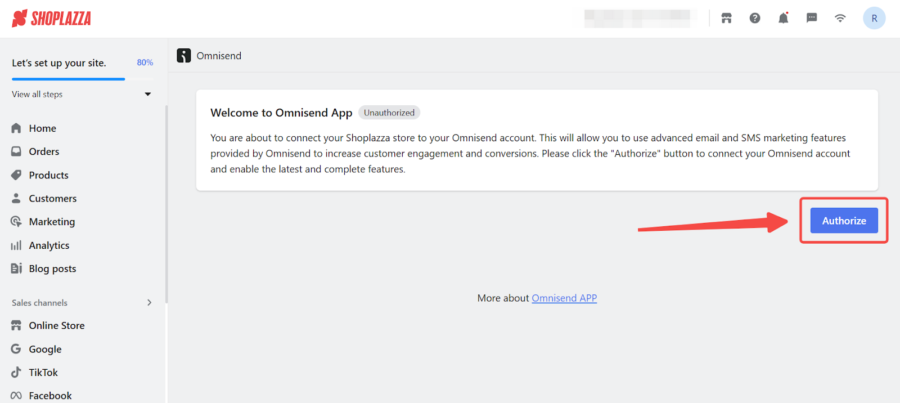
Task: Click the Orders inbox icon
Action: (16, 151)
